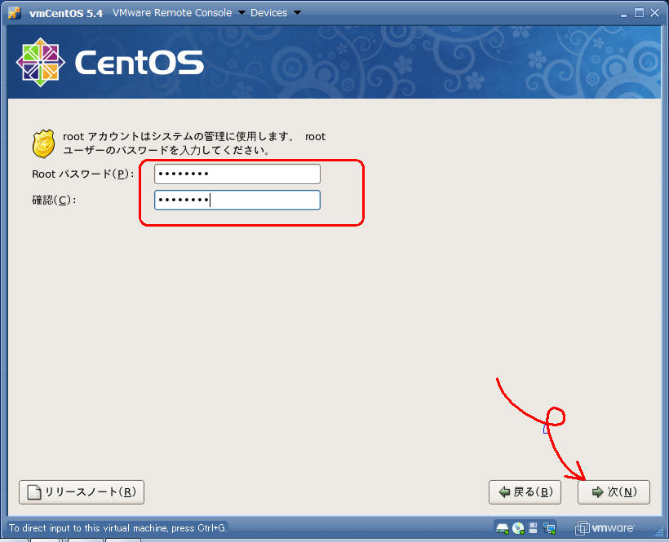Click the floppy drive status icon

[533, 527]
